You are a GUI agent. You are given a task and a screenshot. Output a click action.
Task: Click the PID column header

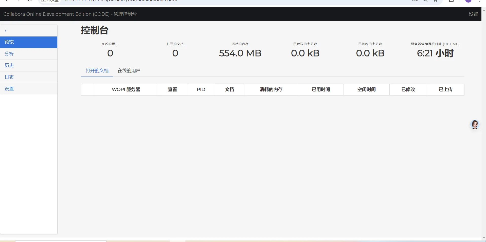click(201, 89)
